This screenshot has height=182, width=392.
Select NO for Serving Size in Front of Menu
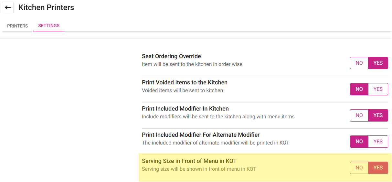click(x=359, y=168)
